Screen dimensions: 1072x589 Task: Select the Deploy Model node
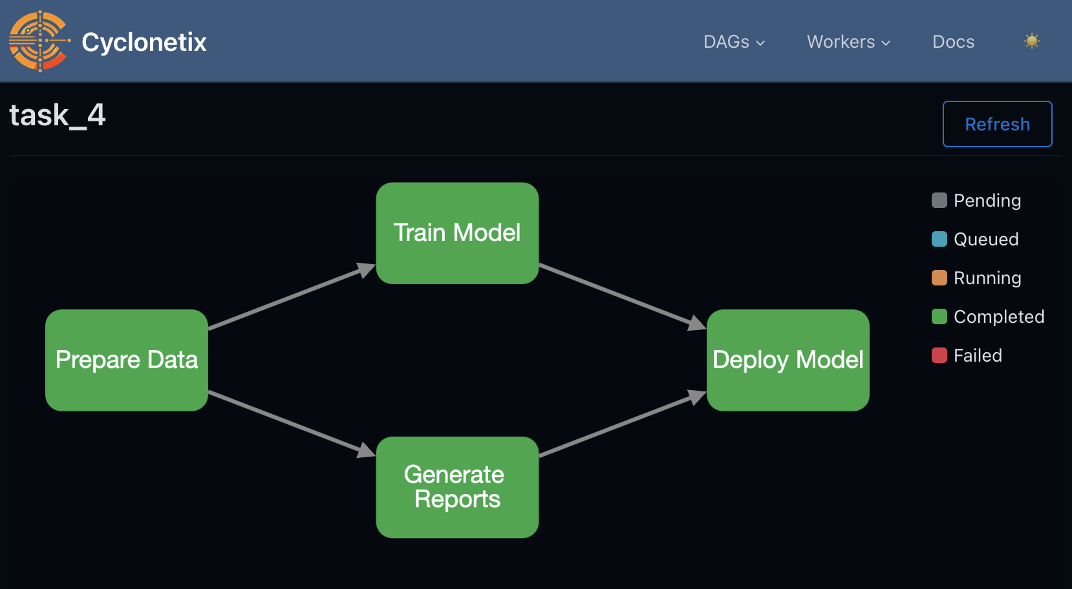pos(788,360)
